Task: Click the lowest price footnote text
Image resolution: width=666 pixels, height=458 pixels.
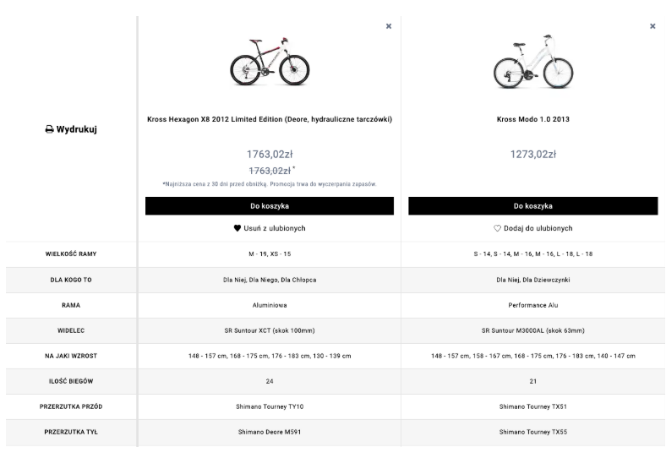Action: click(x=270, y=183)
